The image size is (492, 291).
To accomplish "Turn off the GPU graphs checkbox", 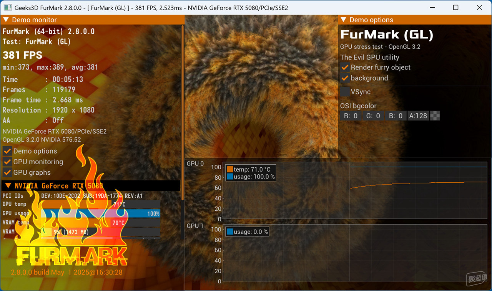I will click(7, 172).
